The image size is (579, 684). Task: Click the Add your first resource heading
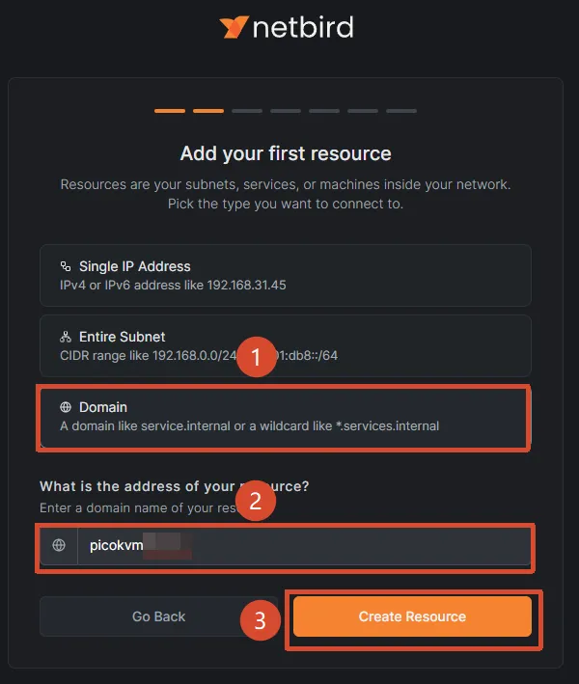click(x=286, y=153)
